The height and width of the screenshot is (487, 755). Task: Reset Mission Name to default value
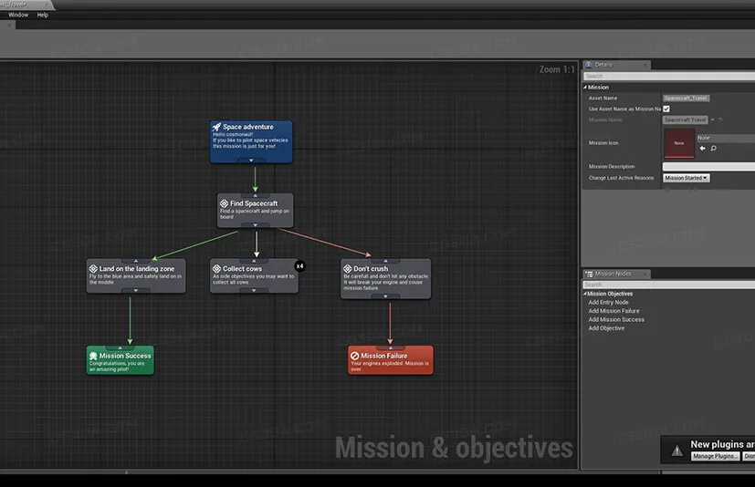point(720,119)
